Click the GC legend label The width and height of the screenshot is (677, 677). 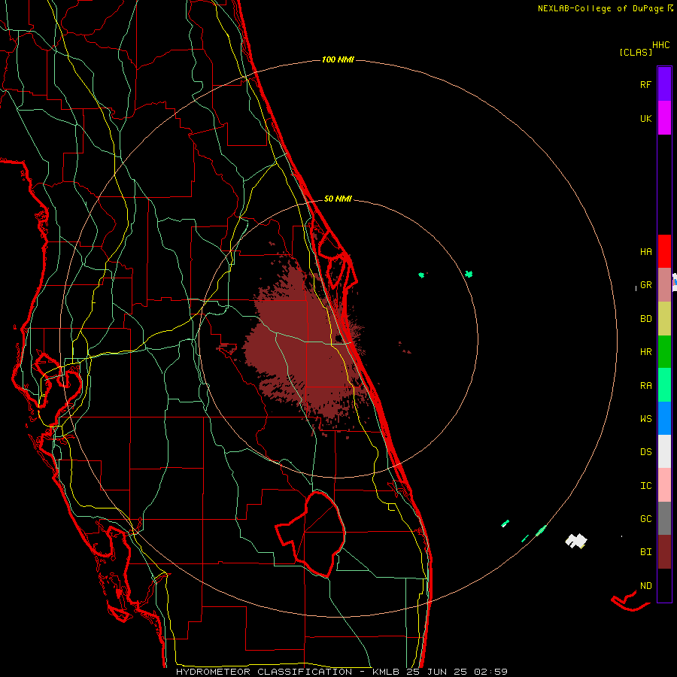(x=645, y=518)
